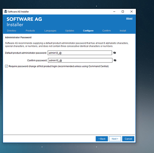154x153 pixels.
Task: Toggle visibility of confirm password field
Action: [x=115, y=60]
